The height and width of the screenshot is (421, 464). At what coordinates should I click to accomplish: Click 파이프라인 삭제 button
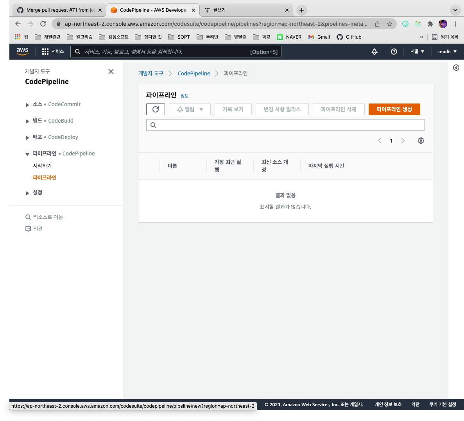coord(339,109)
